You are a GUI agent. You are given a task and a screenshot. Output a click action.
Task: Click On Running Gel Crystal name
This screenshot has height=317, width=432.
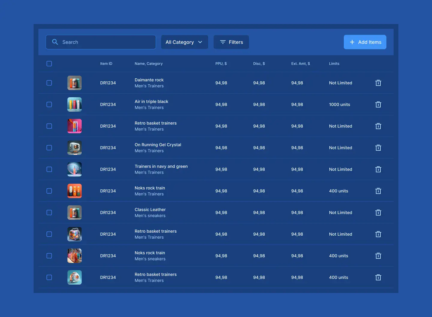pos(158,145)
